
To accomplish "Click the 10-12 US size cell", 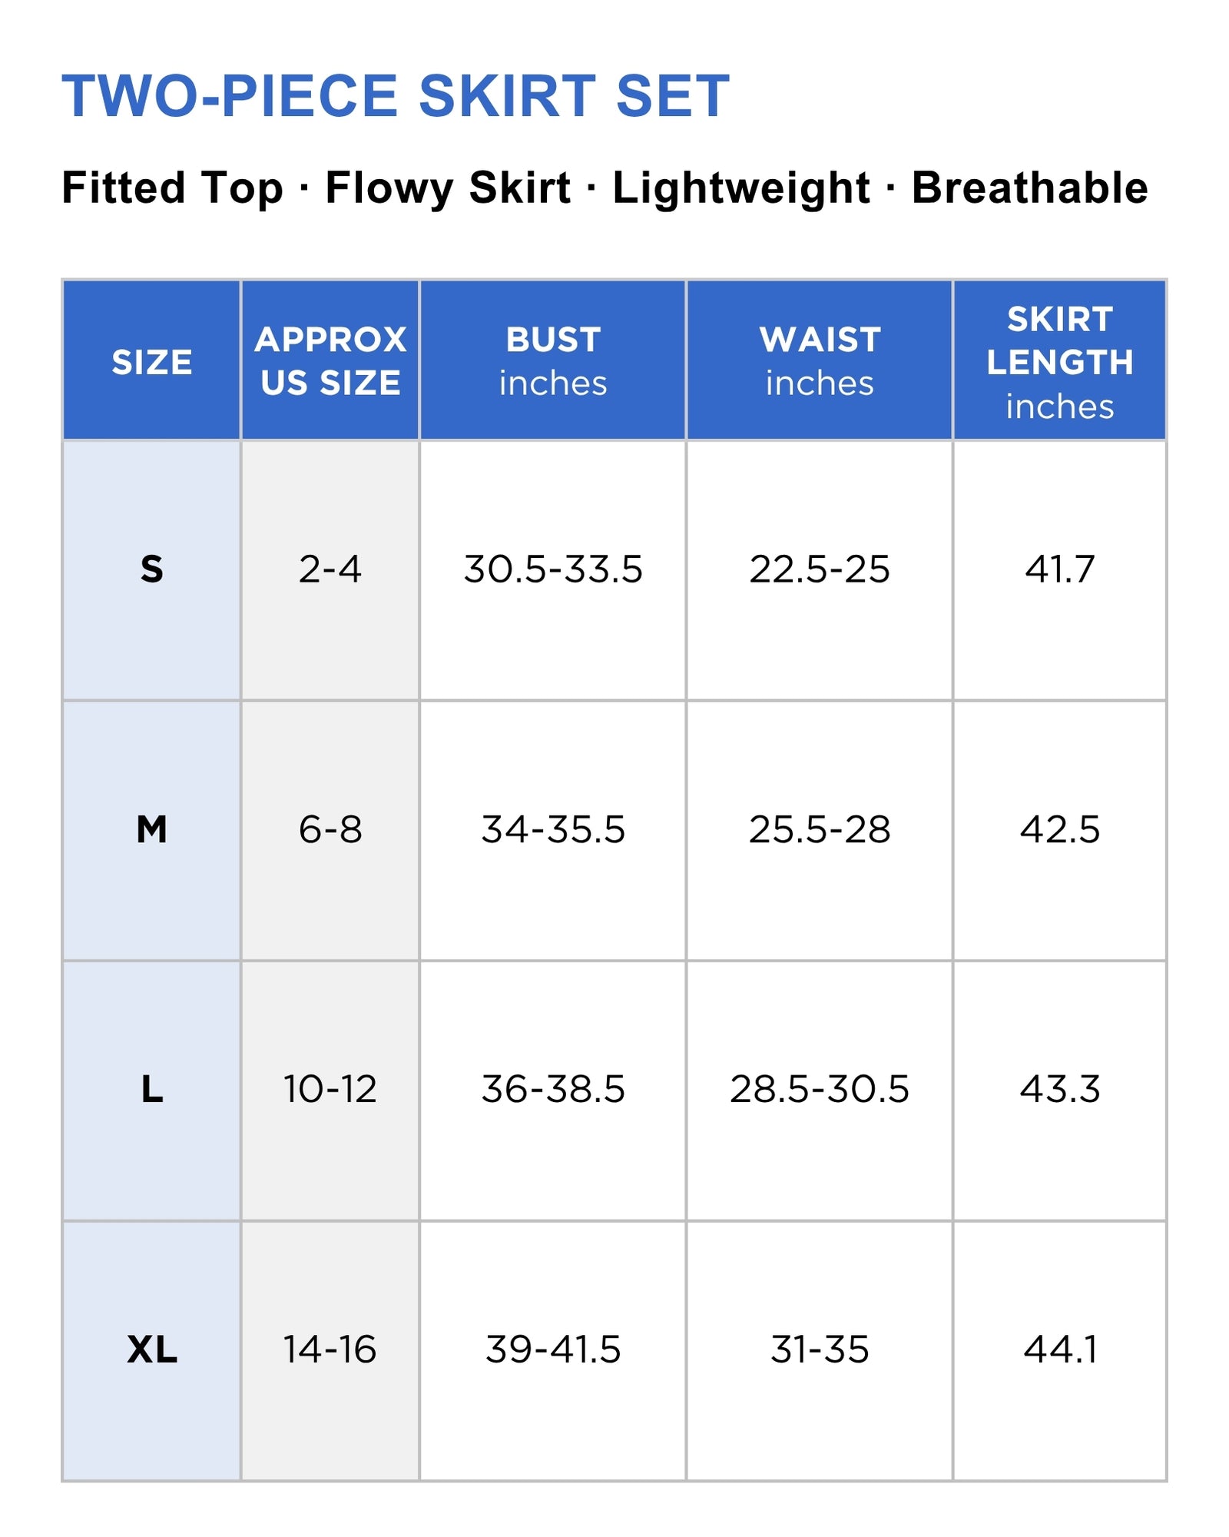I will pos(330,1090).
